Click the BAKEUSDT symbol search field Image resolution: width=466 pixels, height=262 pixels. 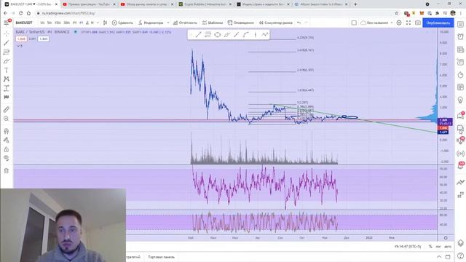25,23
